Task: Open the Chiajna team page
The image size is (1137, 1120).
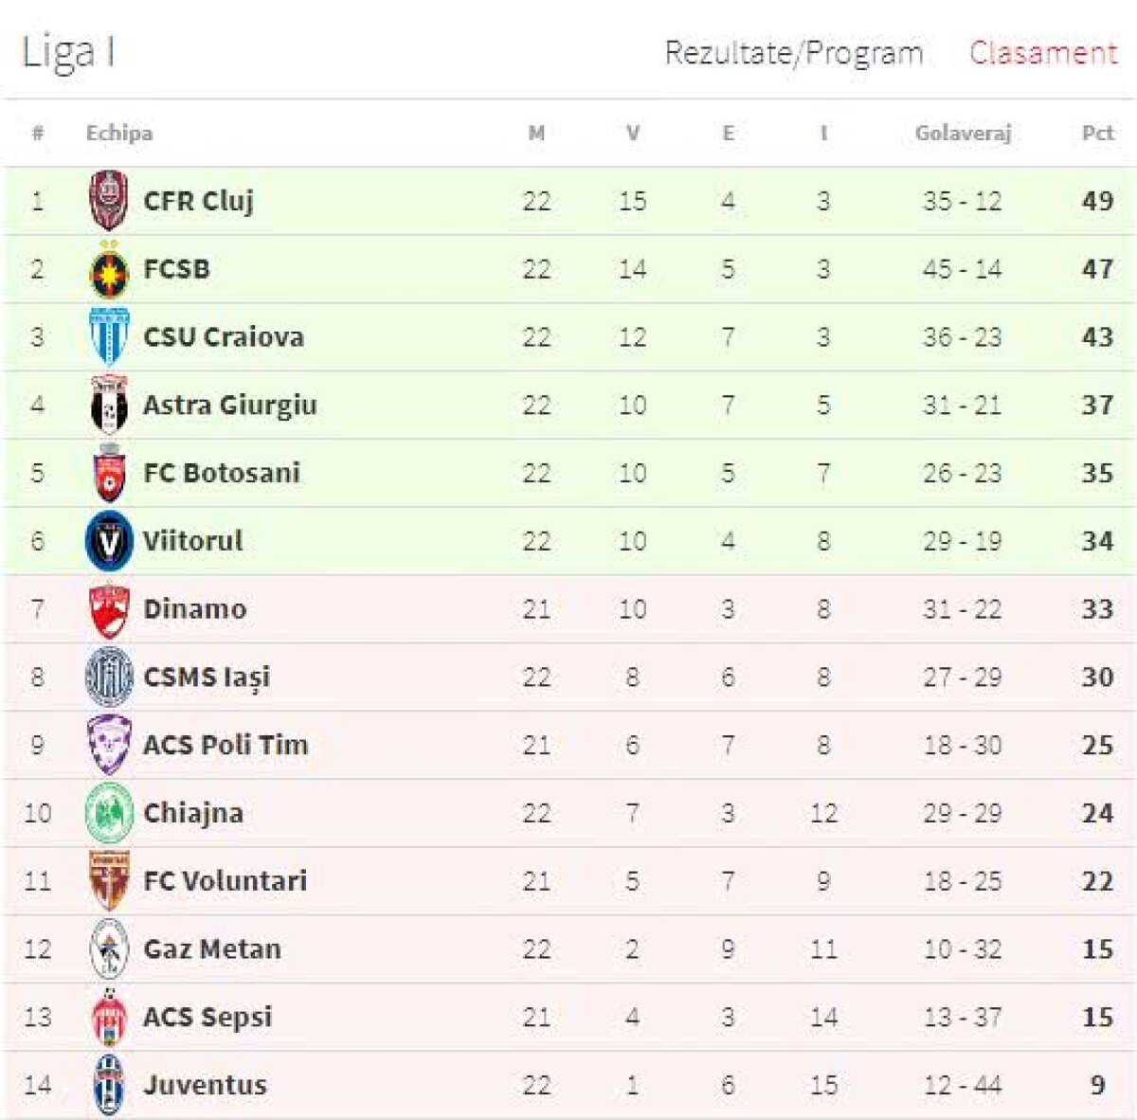Action: coord(192,812)
